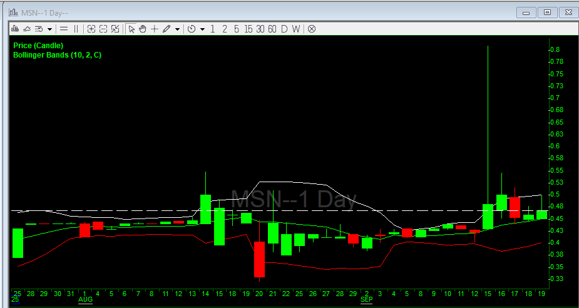The width and height of the screenshot is (579, 308).
Task: Click the zoom in icon
Action: pyautogui.click(x=91, y=29)
